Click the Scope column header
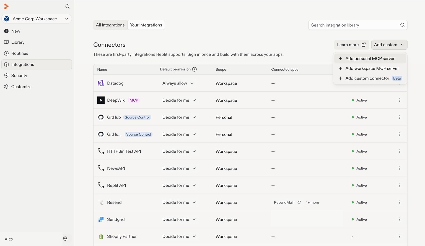This screenshot has width=425, height=246. [x=221, y=70]
